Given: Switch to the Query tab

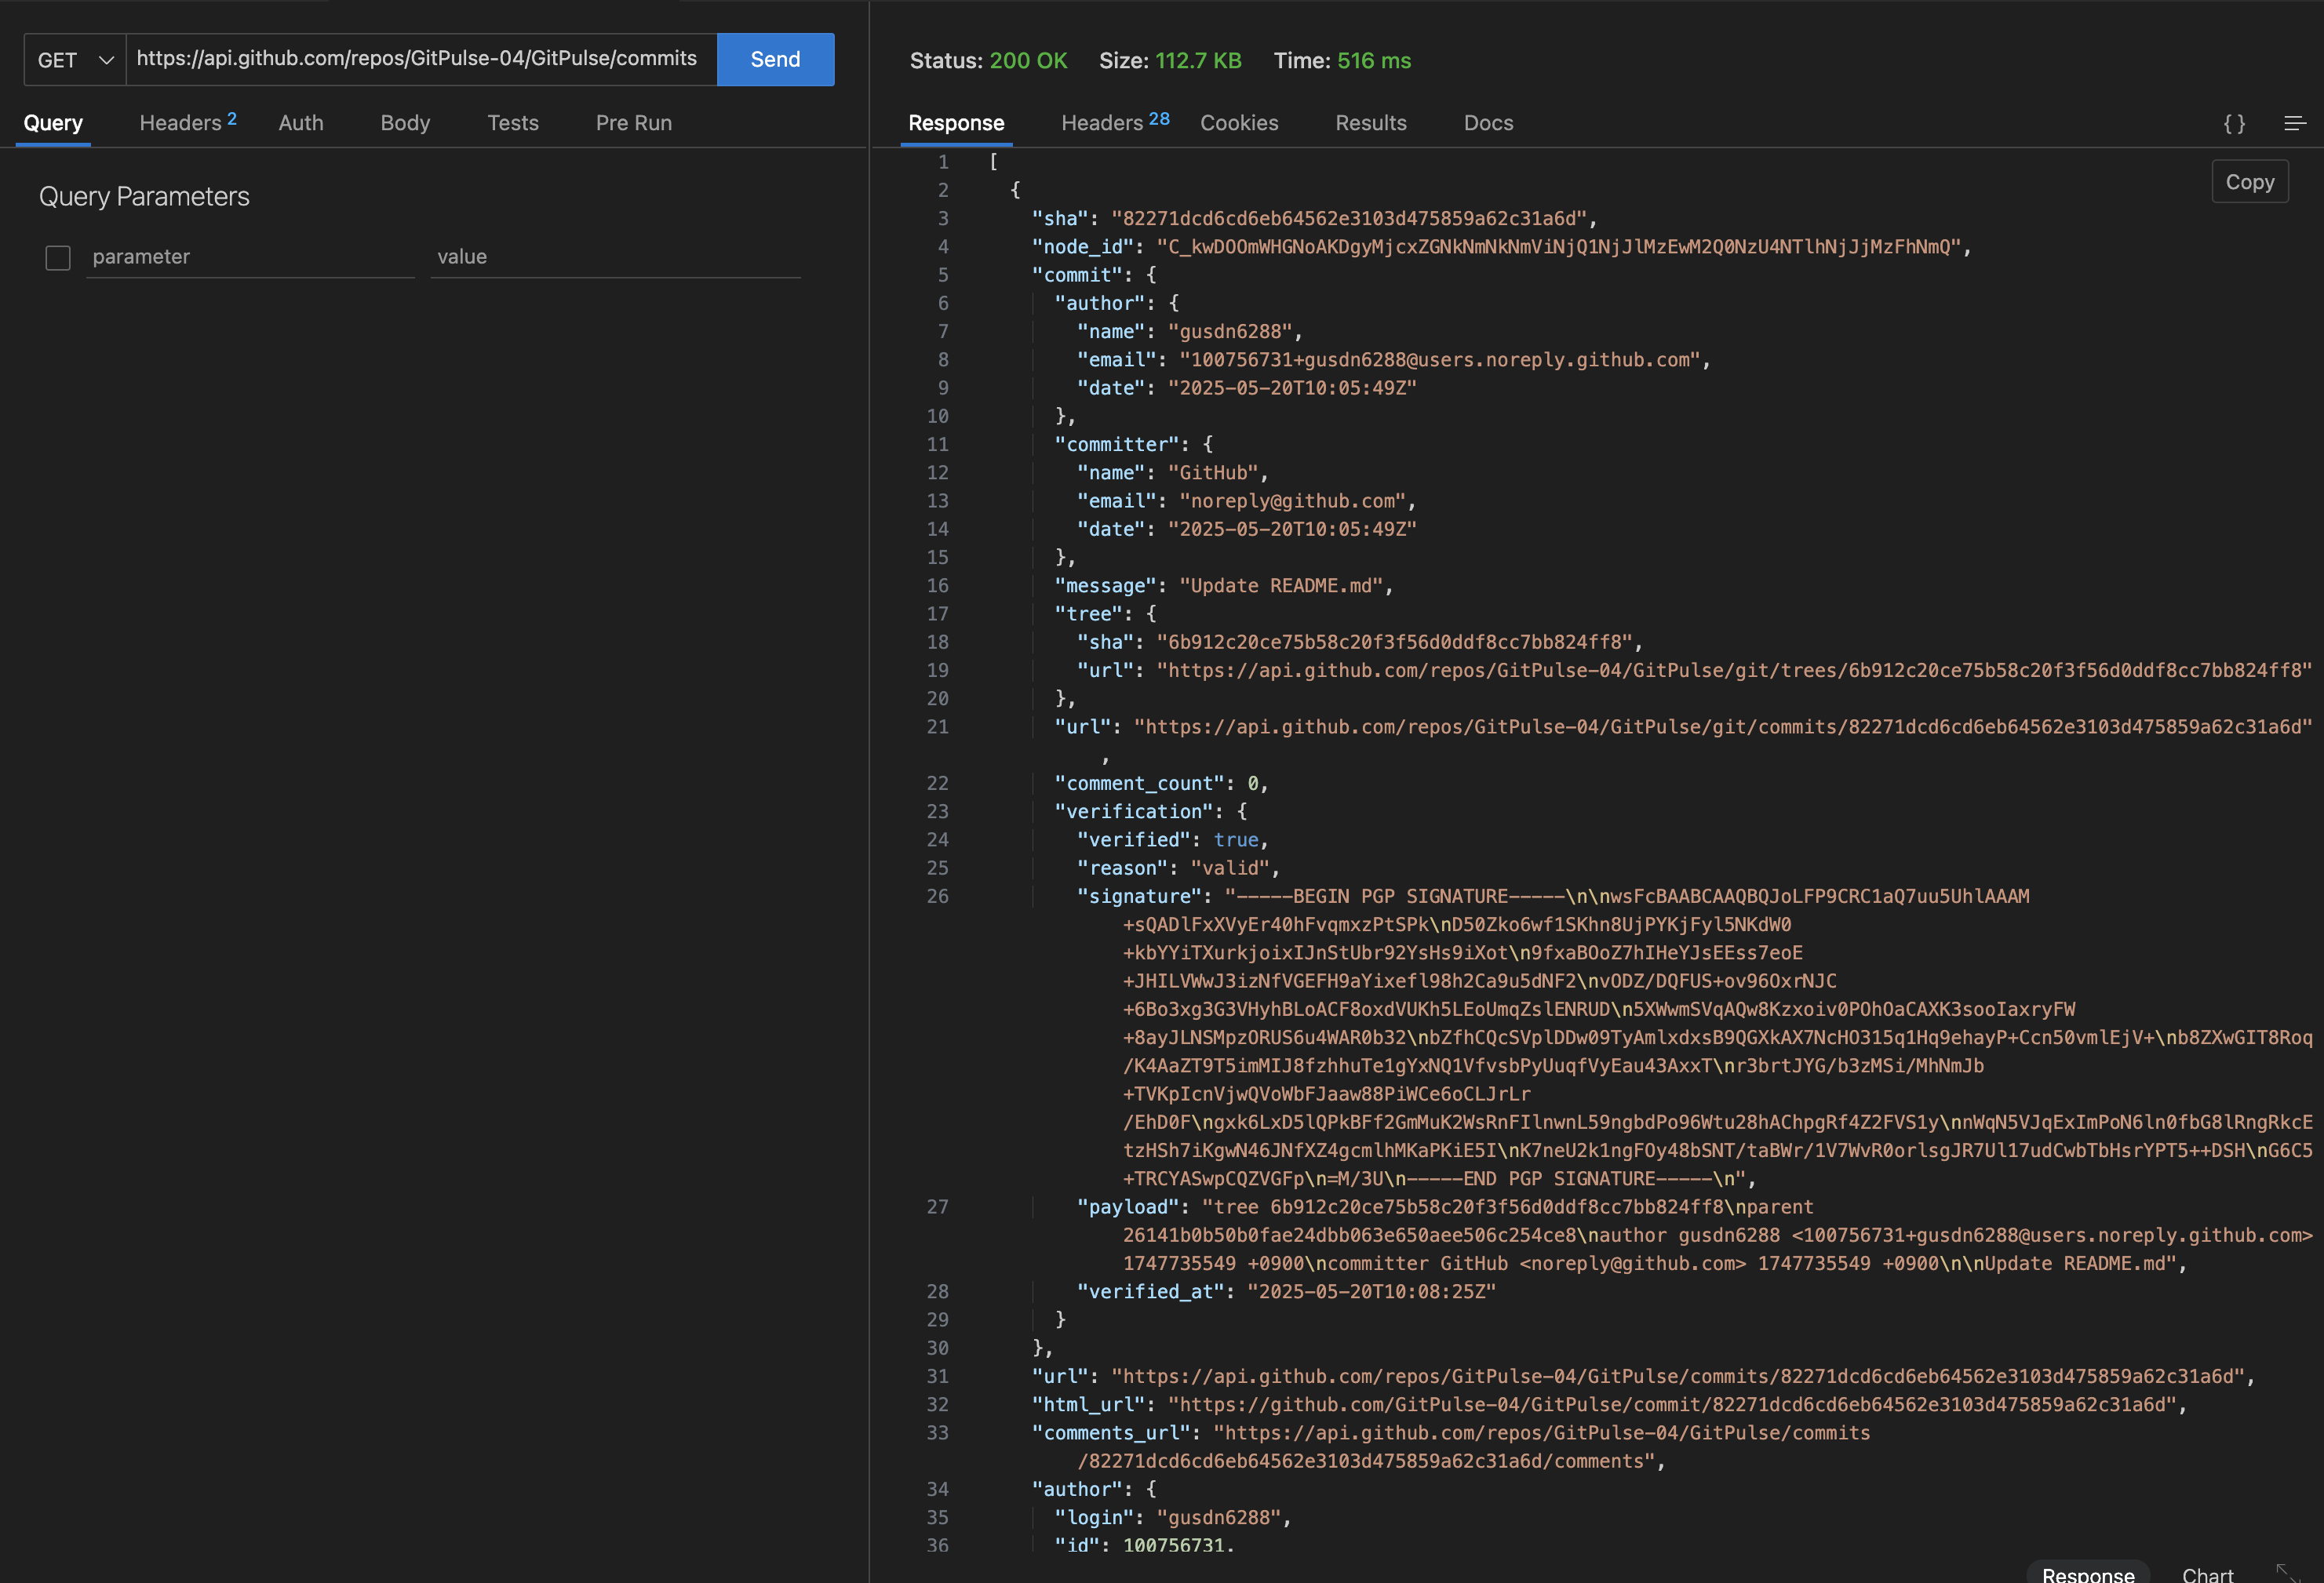Looking at the screenshot, I should click(x=53, y=123).
